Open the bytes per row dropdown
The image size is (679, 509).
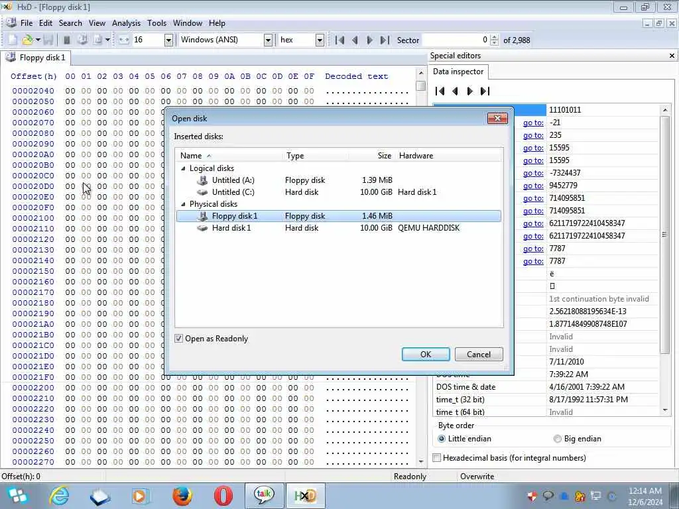168,40
